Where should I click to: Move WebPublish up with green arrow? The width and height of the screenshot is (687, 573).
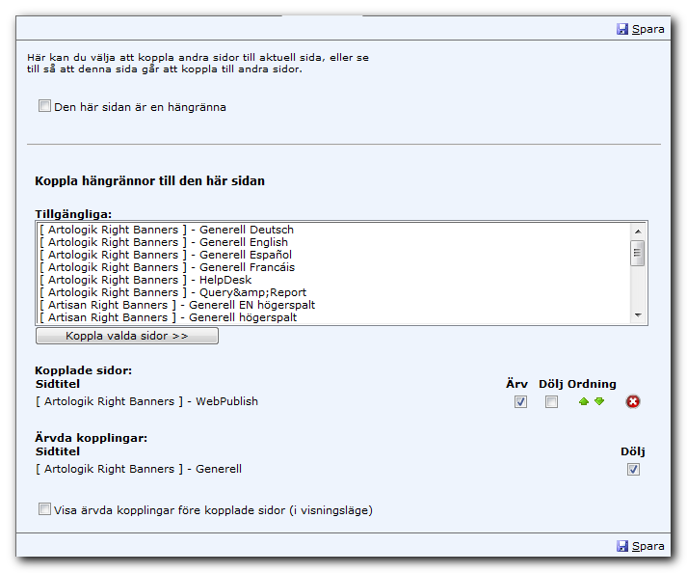coord(584,401)
